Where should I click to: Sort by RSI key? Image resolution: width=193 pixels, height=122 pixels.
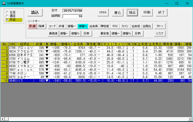pos(115,26)
